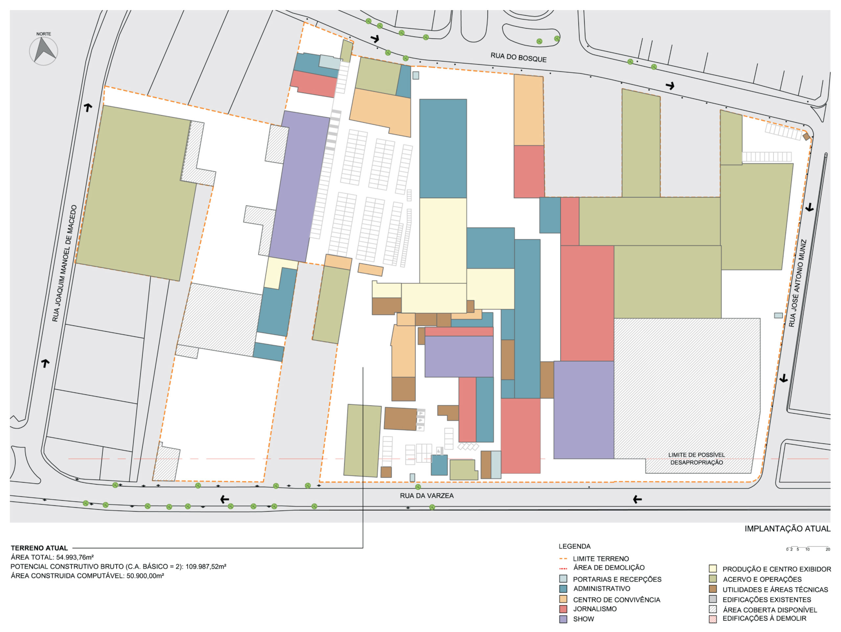Select the Jornalismo red legend swatch

pyautogui.click(x=563, y=609)
